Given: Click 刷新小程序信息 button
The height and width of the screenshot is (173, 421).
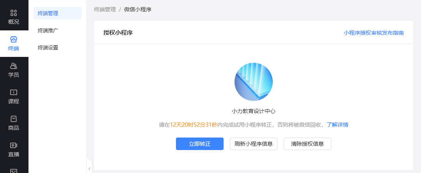Looking at the screenshot, I should 254,144.
